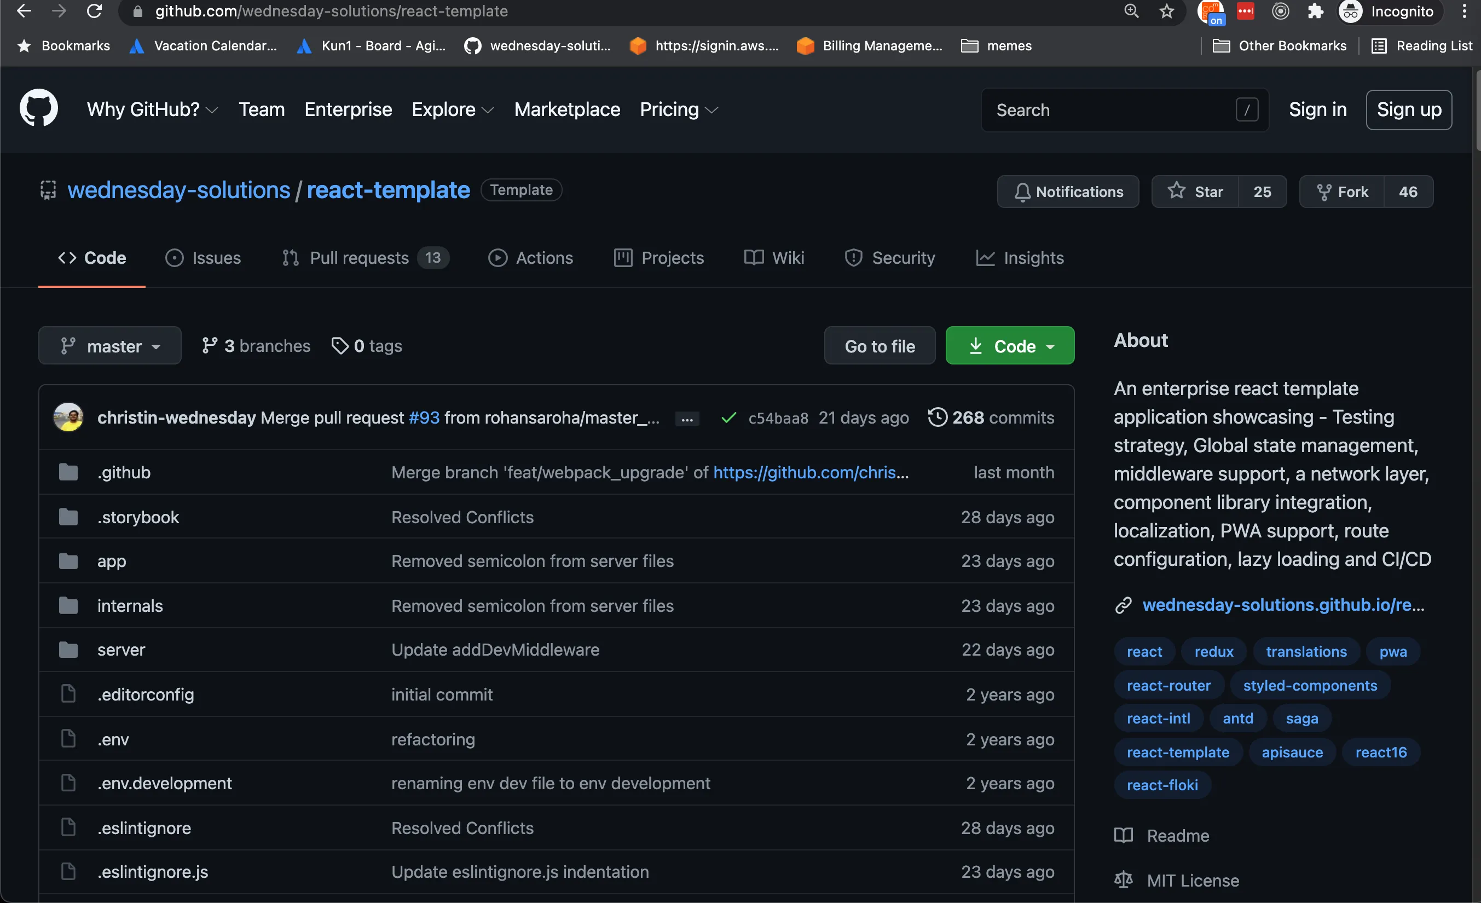Image resolution: width=1481 pixels, height=903 pixels.
Task: Bookmark this page with the star icon
Action: pyautogui.click(x=1167, y=11)
